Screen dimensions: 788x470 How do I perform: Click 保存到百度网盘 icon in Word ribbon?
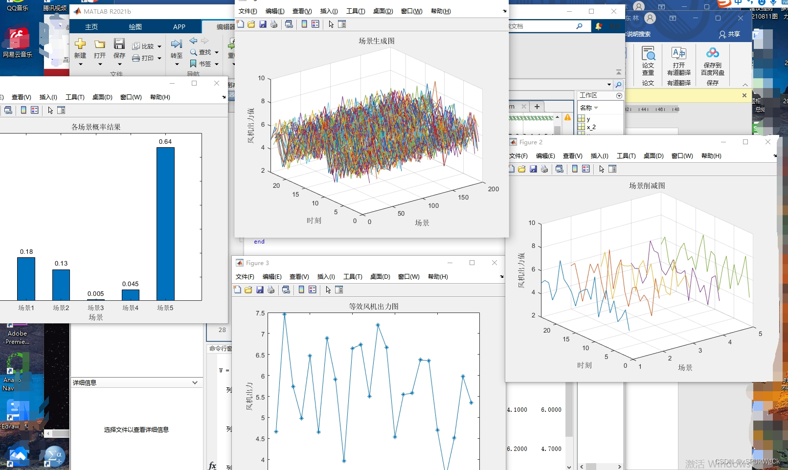713,53
